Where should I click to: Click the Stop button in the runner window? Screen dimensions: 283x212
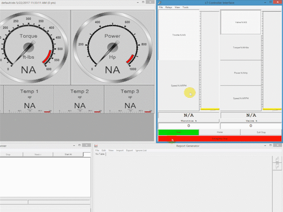click(11, 155)
